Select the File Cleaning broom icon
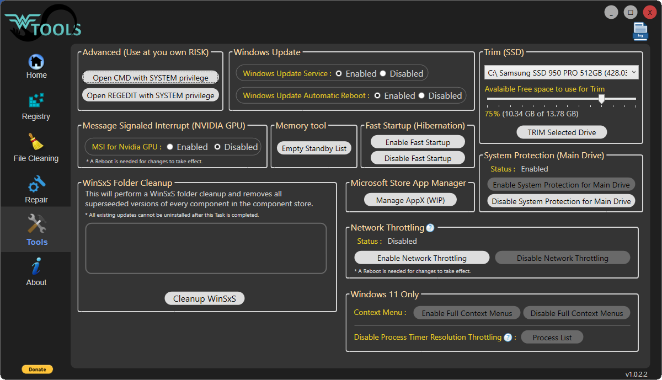662x380 pixels. coord(36,142)
